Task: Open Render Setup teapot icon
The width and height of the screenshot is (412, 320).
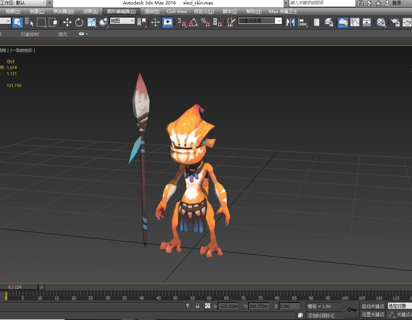Action: tap(395, 23)
